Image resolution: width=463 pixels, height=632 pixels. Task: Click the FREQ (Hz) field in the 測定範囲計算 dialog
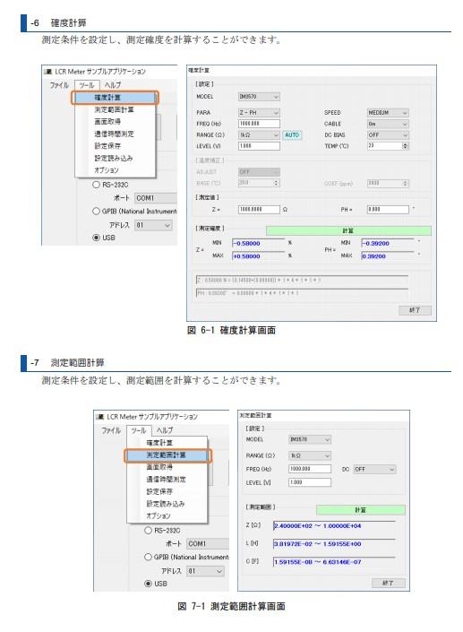[x=310, y=469]
